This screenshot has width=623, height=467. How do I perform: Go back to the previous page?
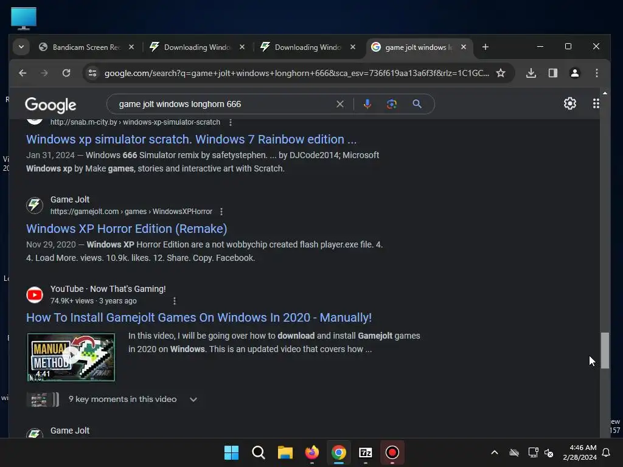coord(23,73)
